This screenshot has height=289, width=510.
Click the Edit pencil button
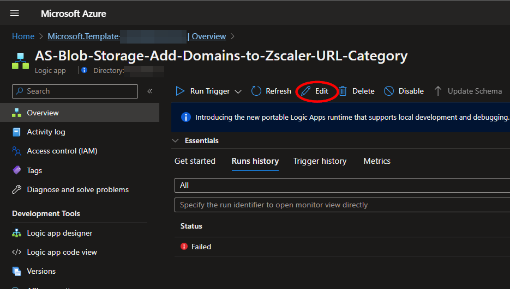(x=315, y=91)
